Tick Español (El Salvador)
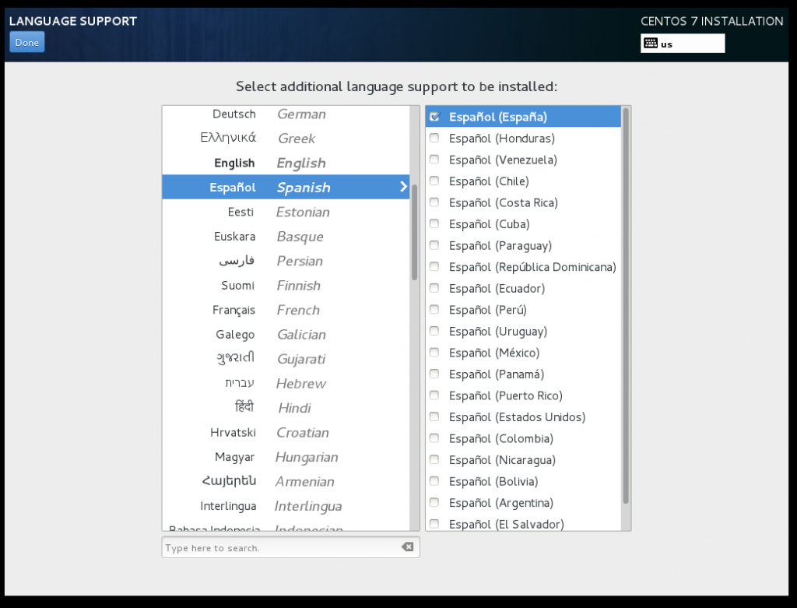 click(x=434, y=524)
